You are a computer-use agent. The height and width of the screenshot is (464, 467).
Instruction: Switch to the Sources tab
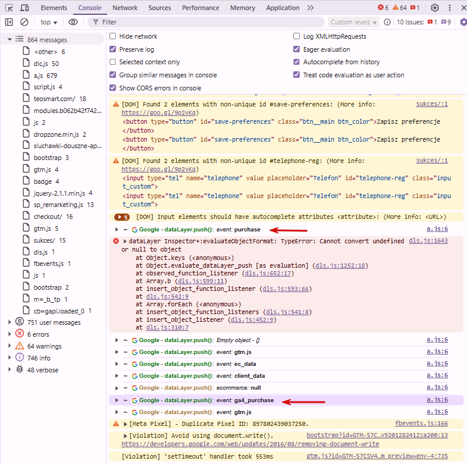159,8
